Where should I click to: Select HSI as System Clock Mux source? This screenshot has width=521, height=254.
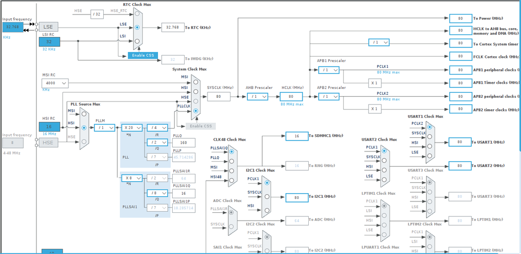pyautogui.click(x=196, y=92)
